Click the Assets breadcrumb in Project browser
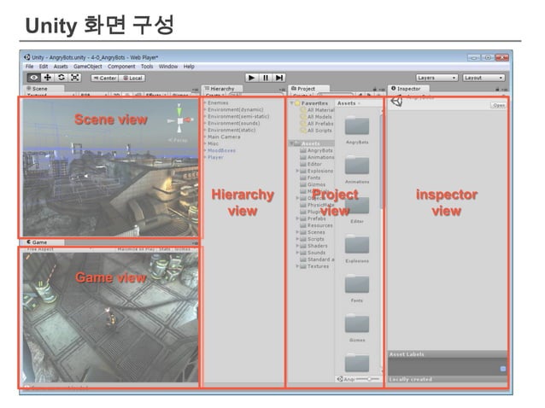Screen dimensions: 545x408 click(347, 103)
